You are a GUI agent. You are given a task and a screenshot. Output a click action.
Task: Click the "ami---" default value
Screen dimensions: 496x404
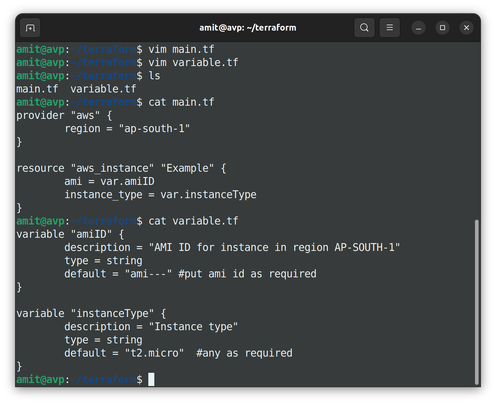pos(148,274)
